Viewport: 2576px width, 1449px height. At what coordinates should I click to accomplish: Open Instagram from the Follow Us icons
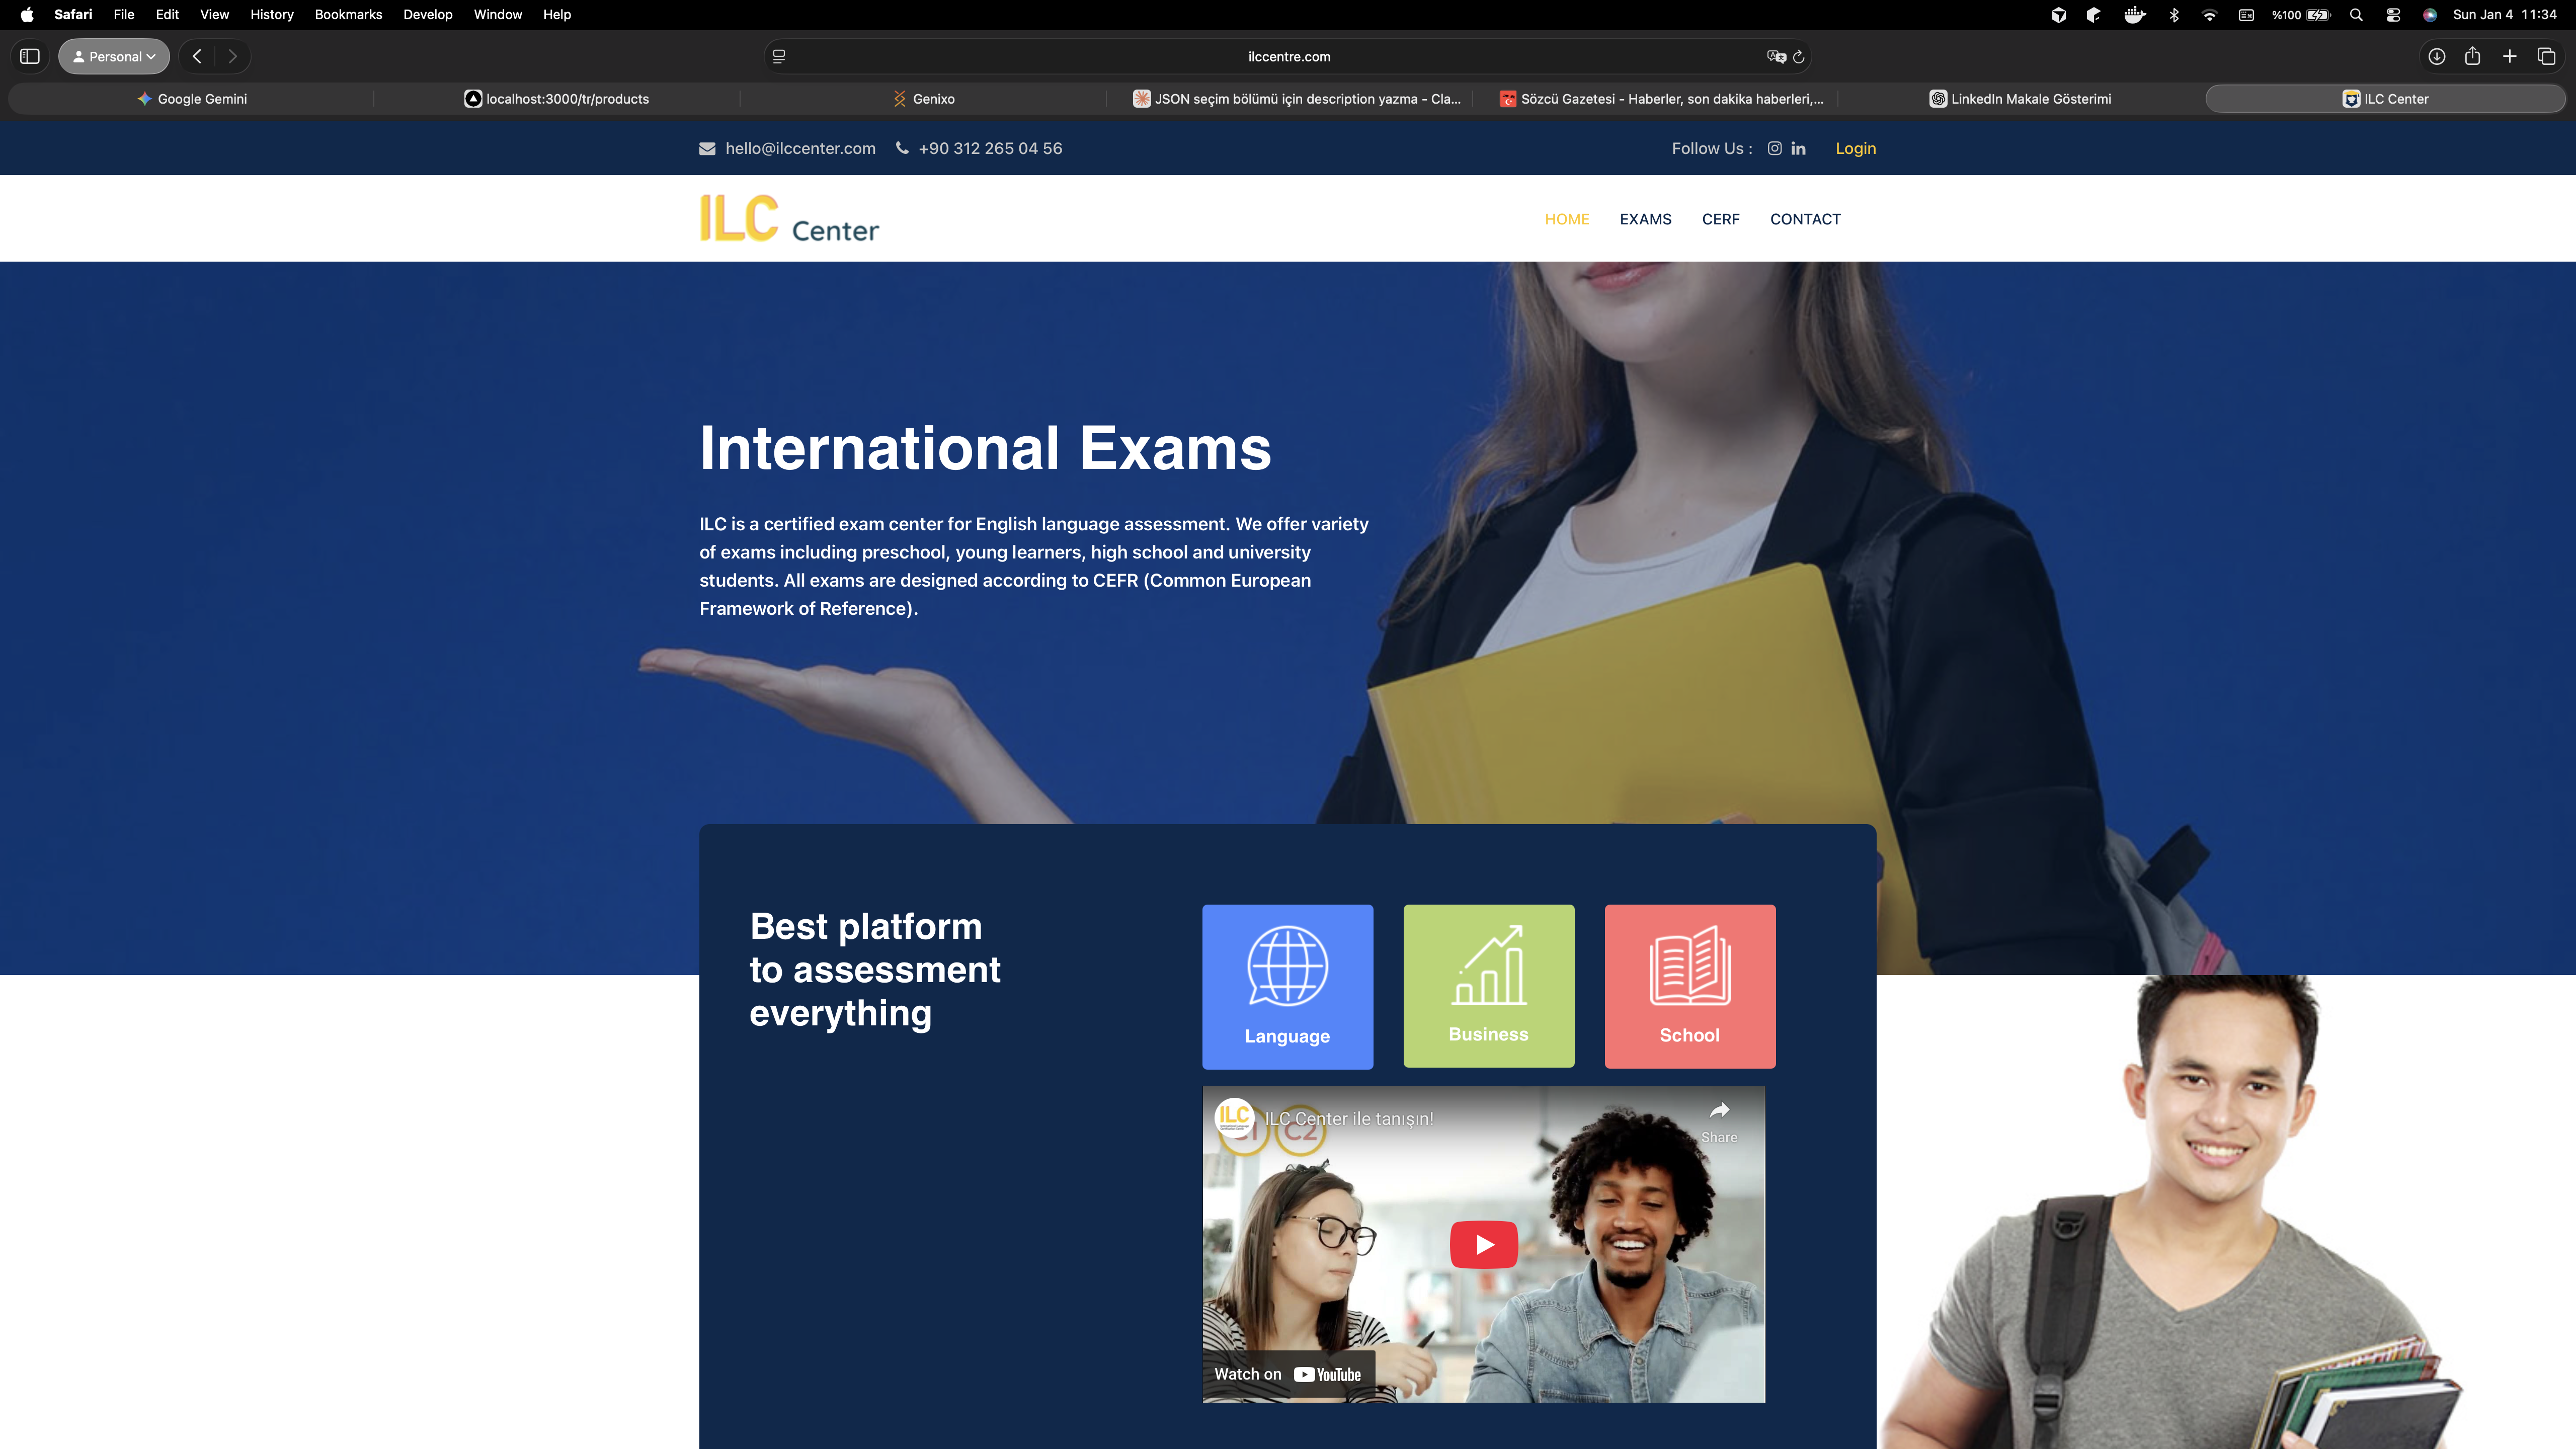pyautogui.click(x=1774, y=148)
